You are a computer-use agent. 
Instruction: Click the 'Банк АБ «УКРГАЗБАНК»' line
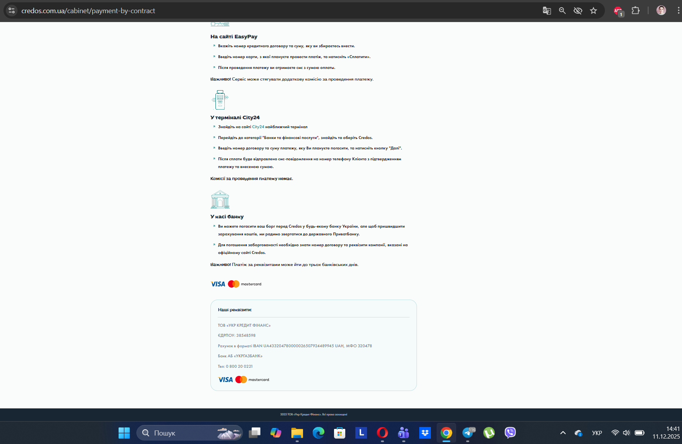pyautogui.click(x=240, y=356)
